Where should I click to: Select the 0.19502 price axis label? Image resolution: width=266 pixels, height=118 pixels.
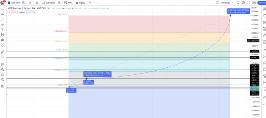click(255, 51)
